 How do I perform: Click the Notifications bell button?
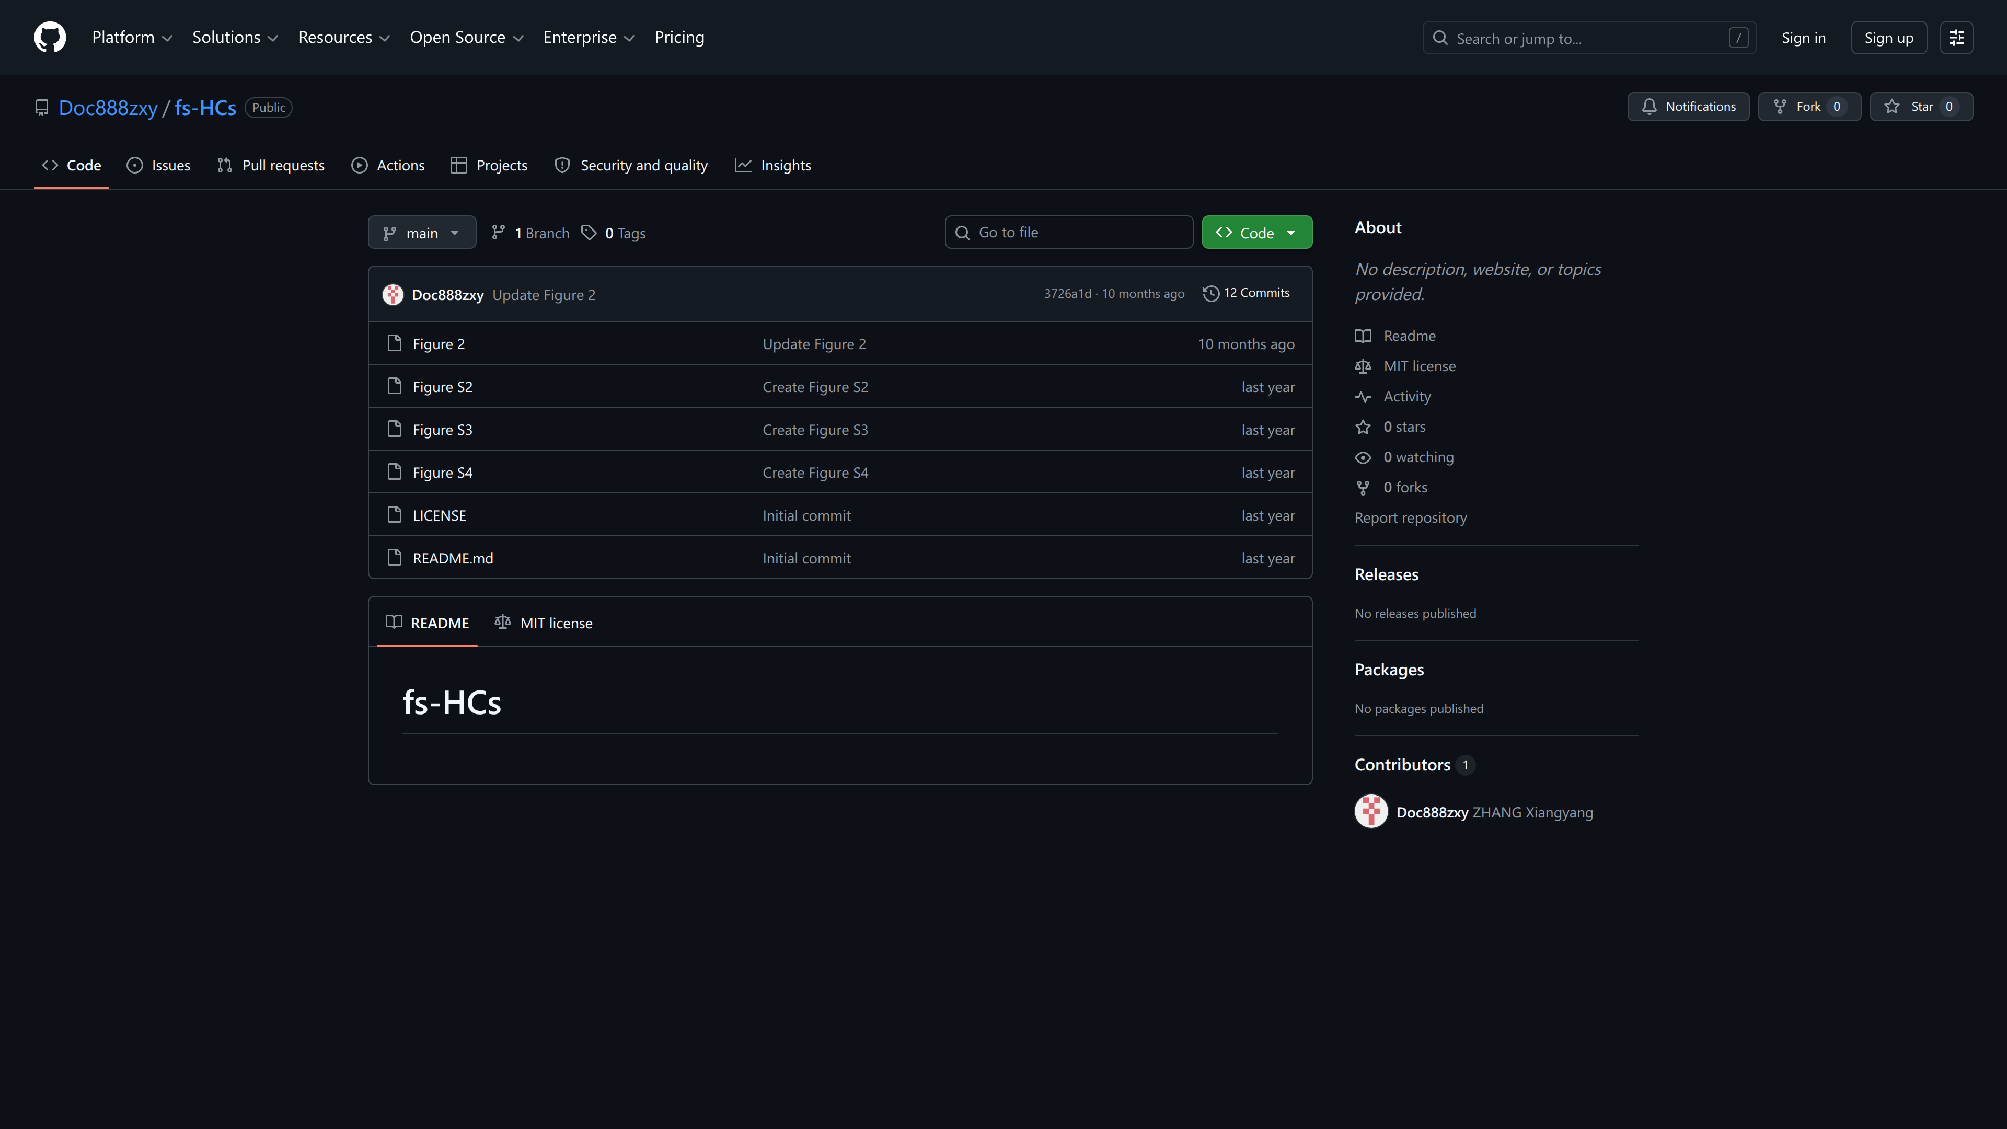coord(1688,107)
